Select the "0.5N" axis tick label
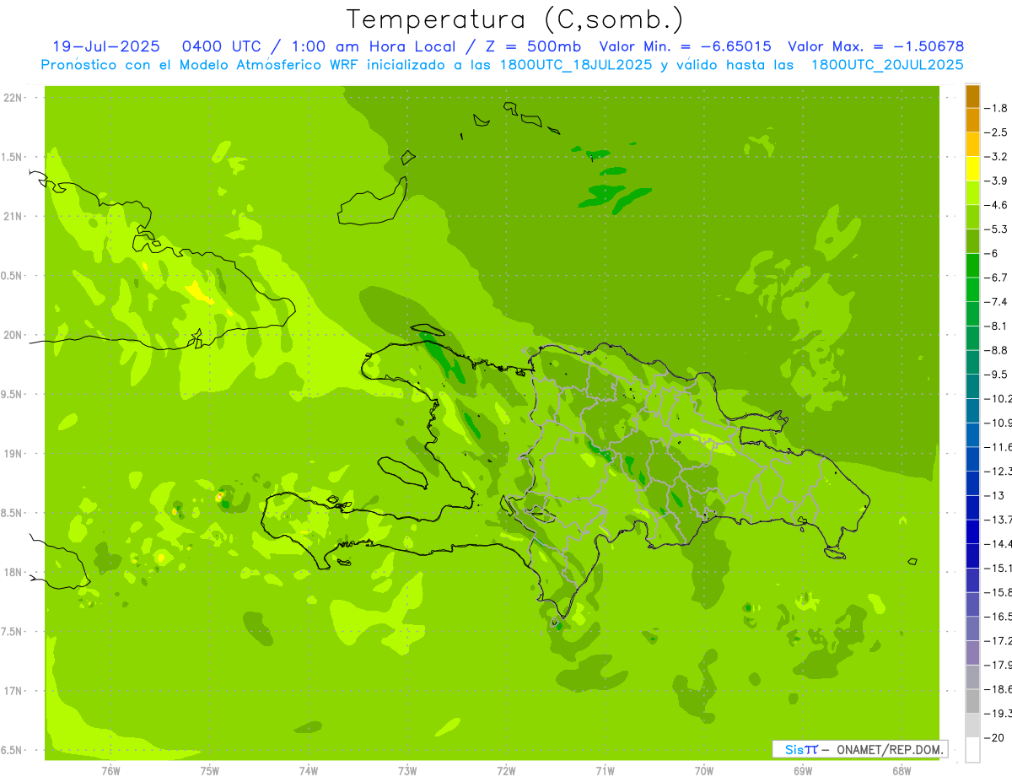Image resolution: width=1012 pixels, height=782 pixels. (13, 276)
